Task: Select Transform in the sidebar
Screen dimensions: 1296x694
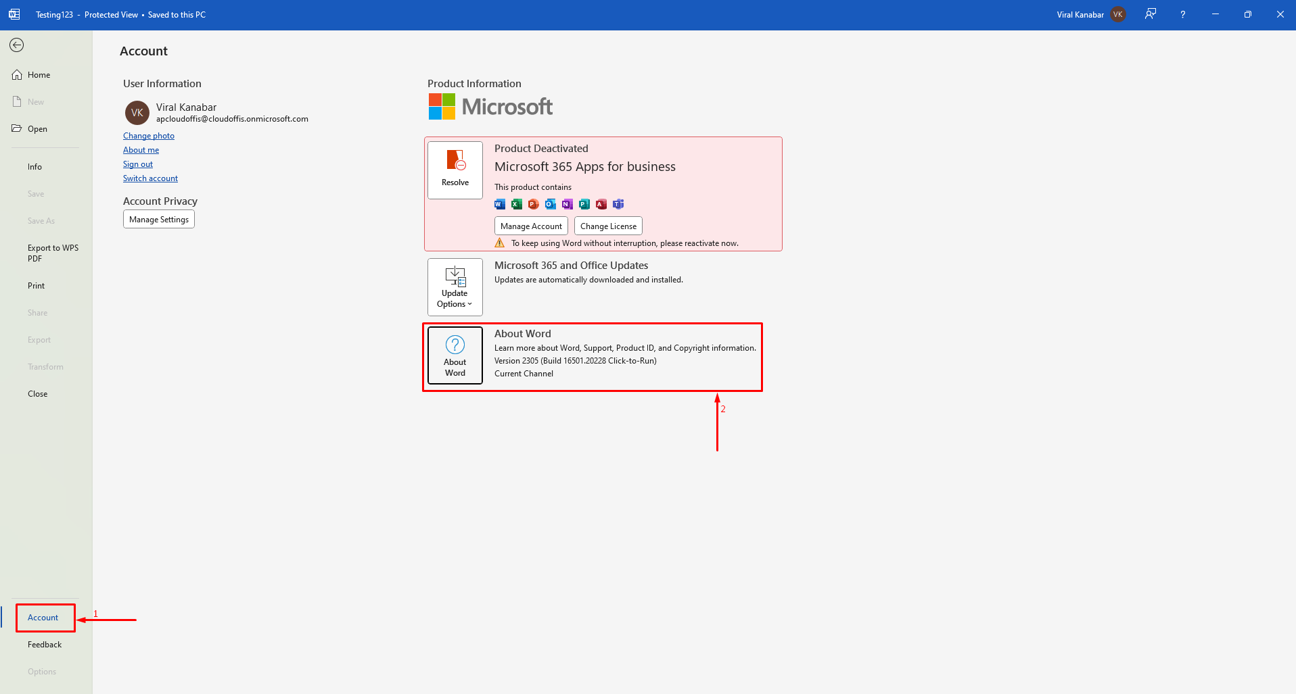Action: (x=45, y=367)
